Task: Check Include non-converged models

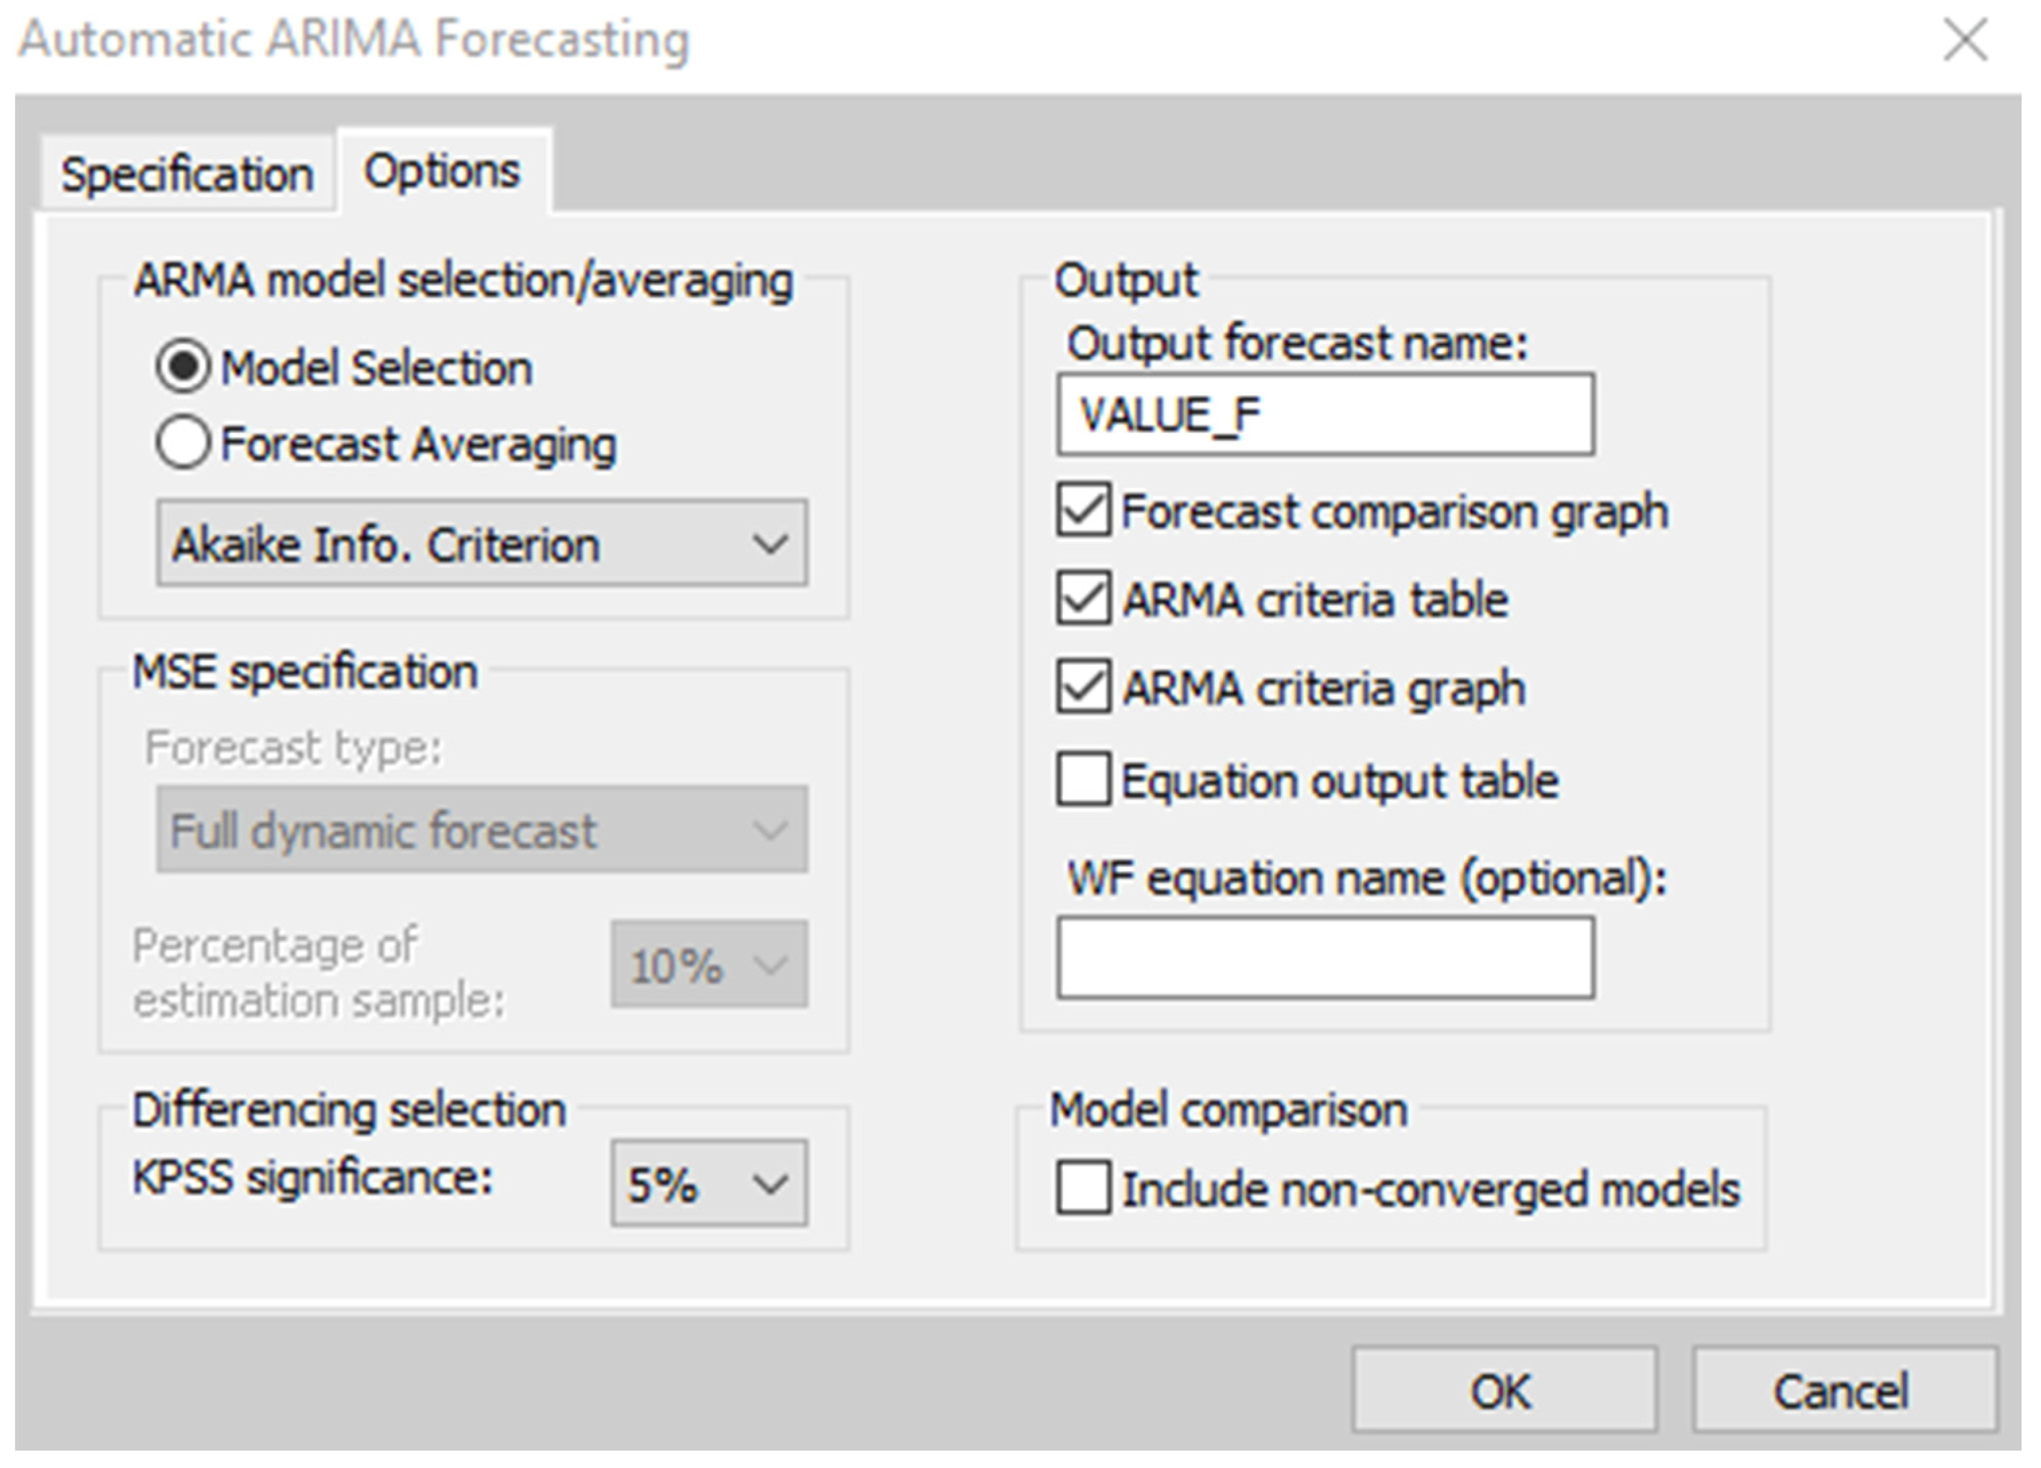Action: click(1082, 1188)
